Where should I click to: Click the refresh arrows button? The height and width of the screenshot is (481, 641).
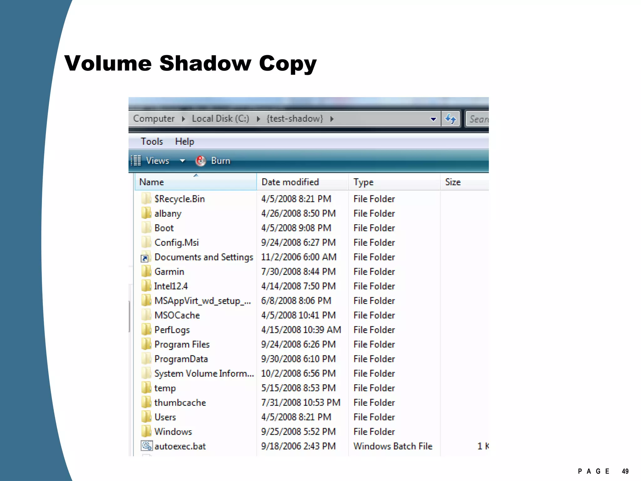(x=450, y=119)
